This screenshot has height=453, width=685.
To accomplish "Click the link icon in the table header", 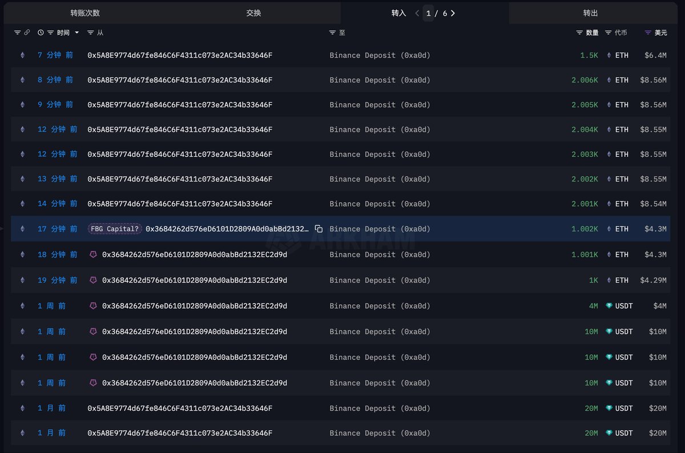I will point(26,33).
